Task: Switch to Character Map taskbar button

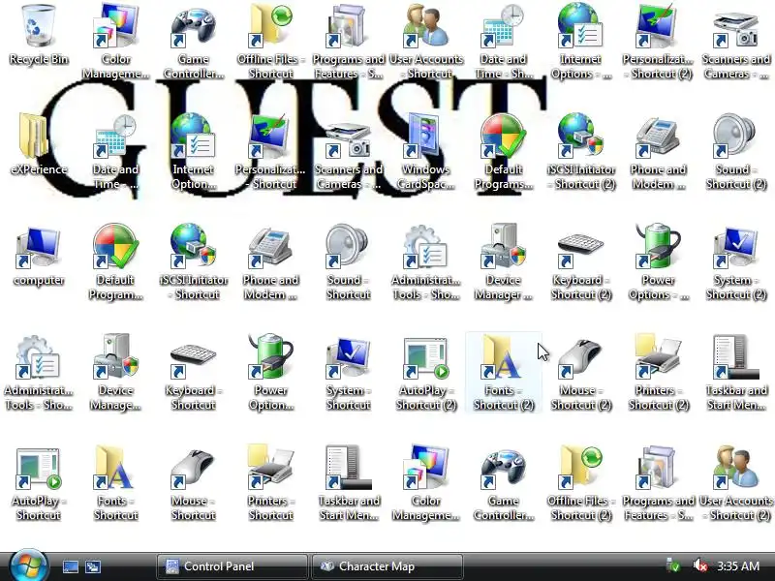Action: coord(387,566)
